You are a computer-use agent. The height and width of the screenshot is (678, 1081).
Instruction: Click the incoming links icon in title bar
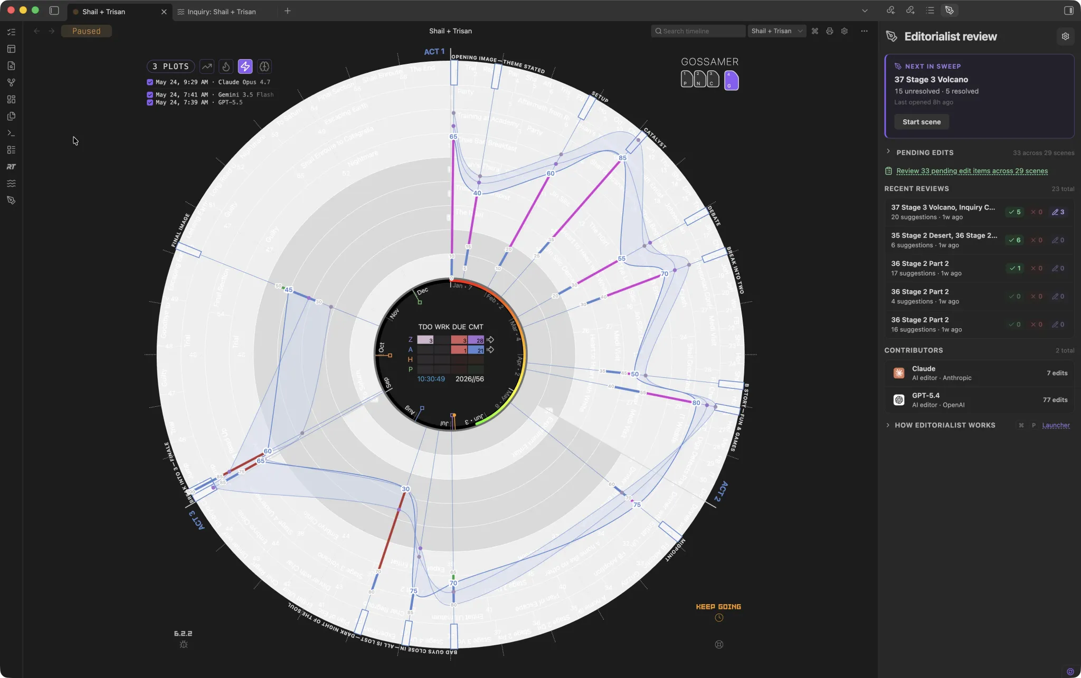[891, 11]
